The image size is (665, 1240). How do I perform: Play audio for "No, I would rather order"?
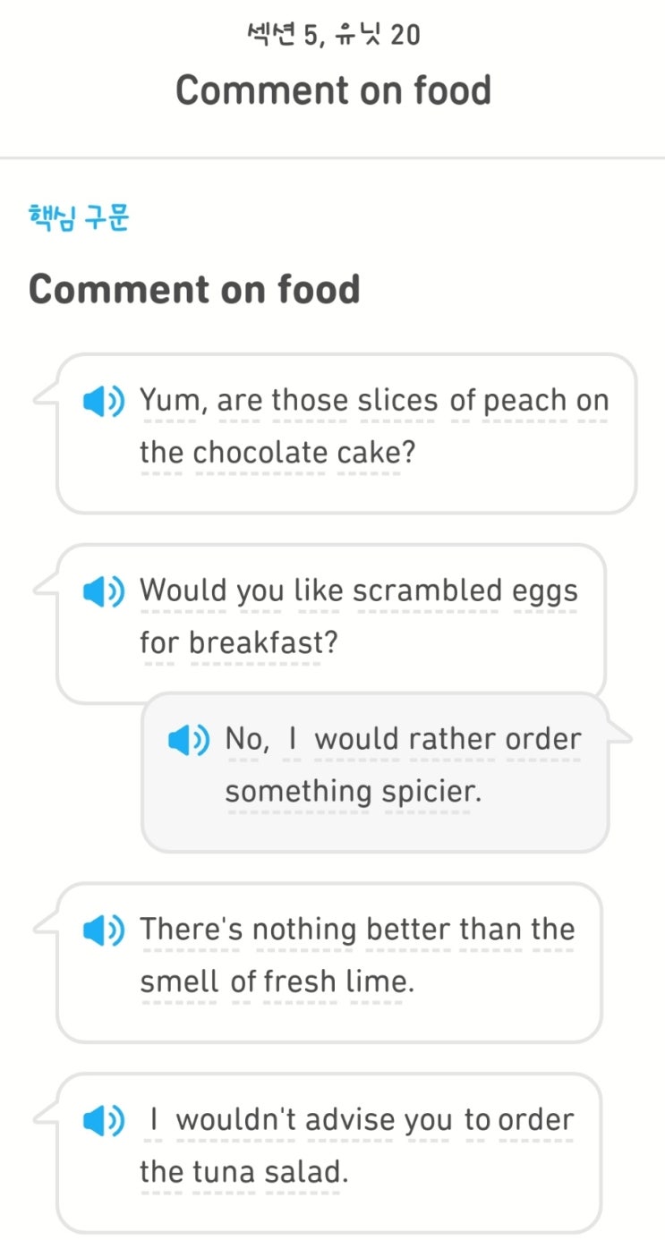pos(189,740)
